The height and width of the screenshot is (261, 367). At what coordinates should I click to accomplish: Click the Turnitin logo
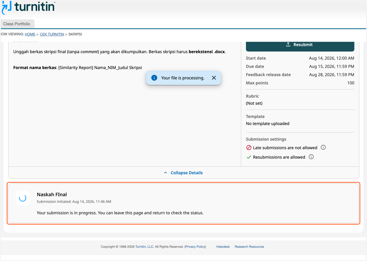(28, 7)
